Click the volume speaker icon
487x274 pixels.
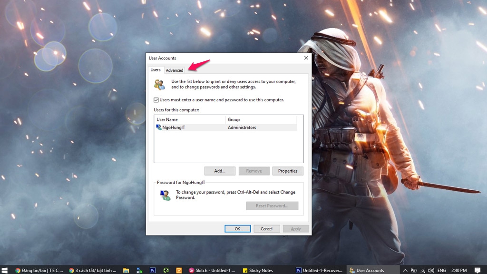point(430,270)
